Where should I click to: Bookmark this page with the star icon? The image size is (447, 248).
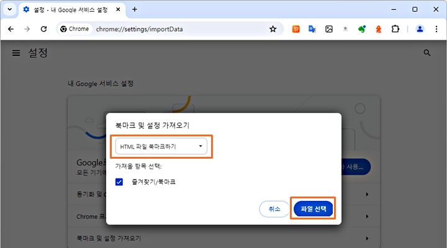pos(273,29)
